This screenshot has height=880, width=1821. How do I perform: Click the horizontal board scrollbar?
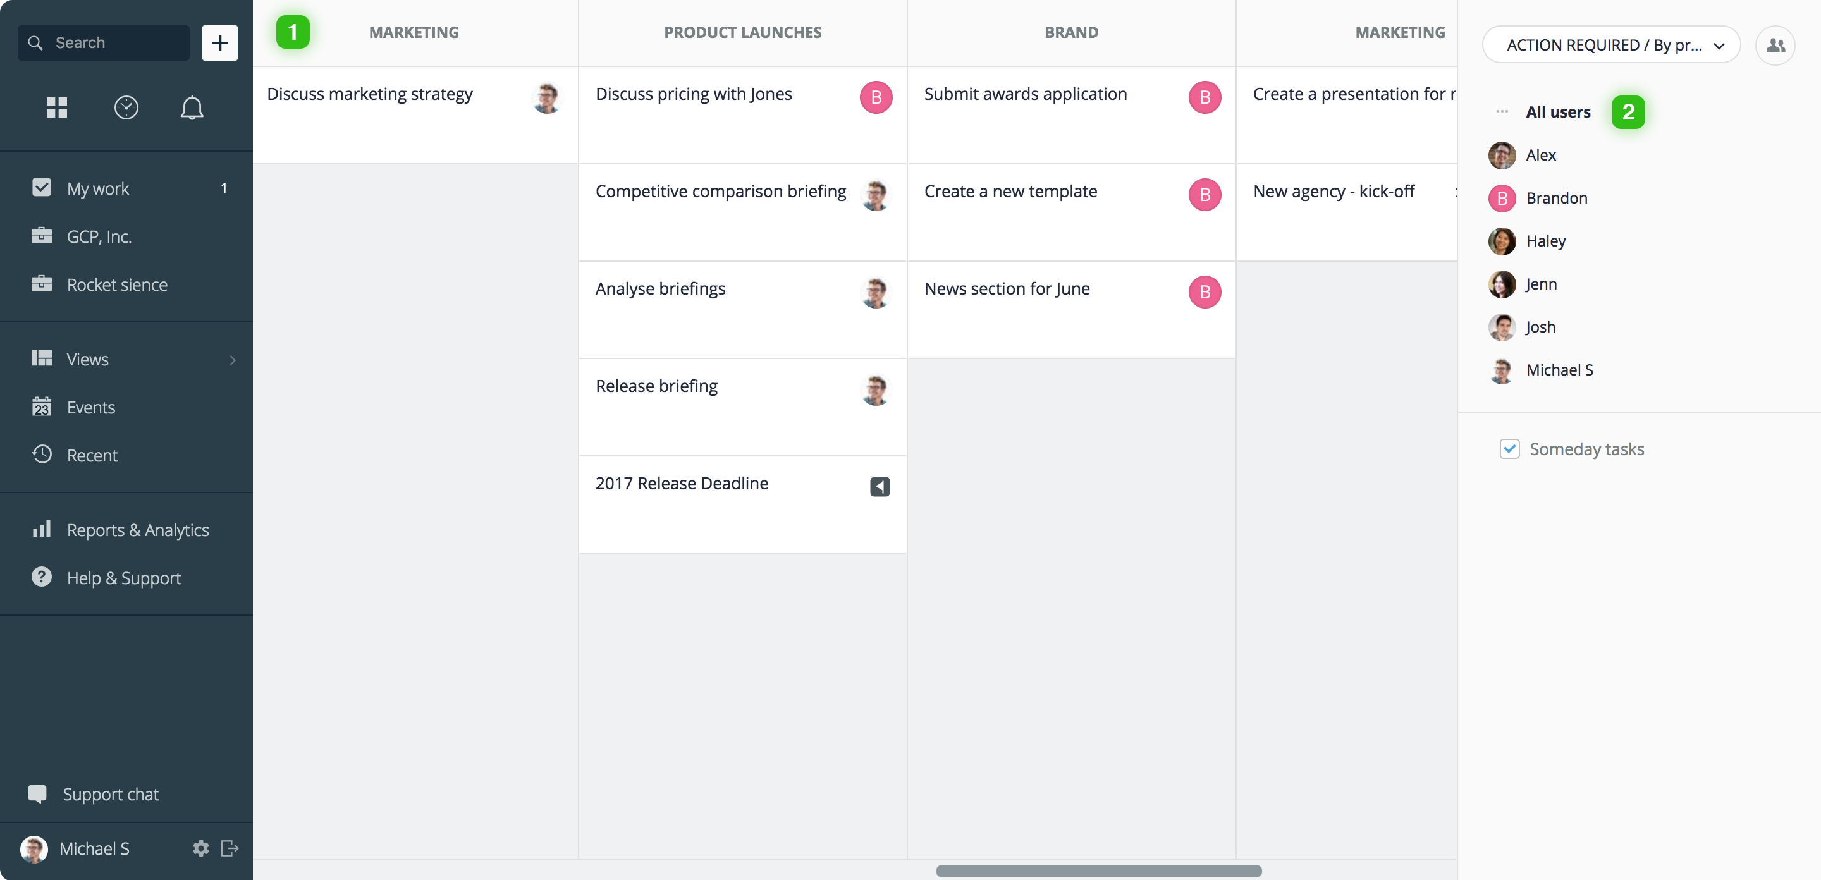coord(1098,871)
